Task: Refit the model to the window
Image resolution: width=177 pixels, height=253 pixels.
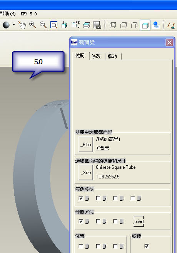Action: (x=54, y=25)
